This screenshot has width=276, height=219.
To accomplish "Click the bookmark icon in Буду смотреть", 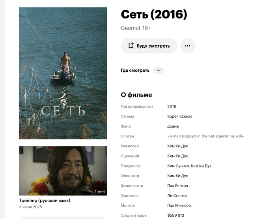I will (x=131, y=46).
